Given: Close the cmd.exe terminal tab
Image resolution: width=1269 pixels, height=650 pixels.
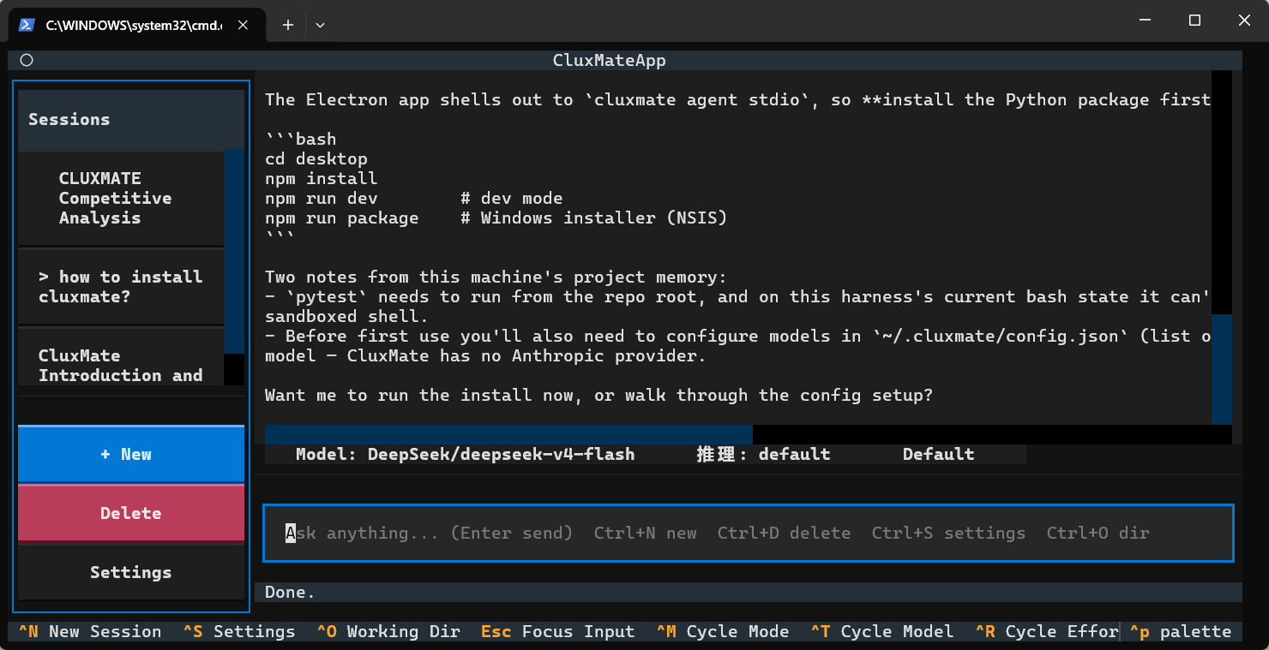Looking at the screenshot, I should tap(243, 25).
